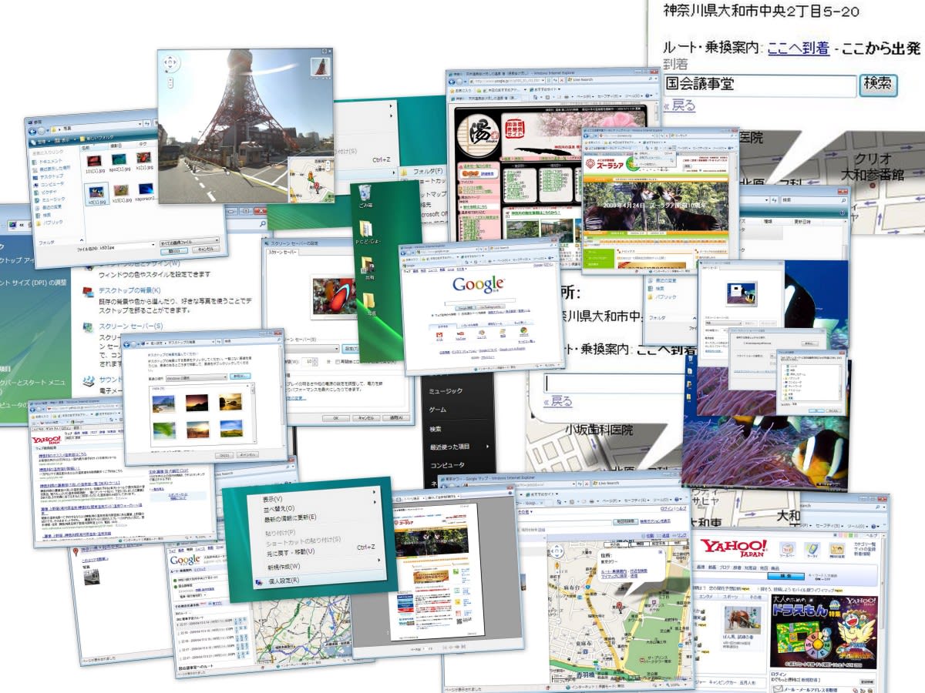
Task: Click 参照 button in desktop background dialog
Action: 240,376
